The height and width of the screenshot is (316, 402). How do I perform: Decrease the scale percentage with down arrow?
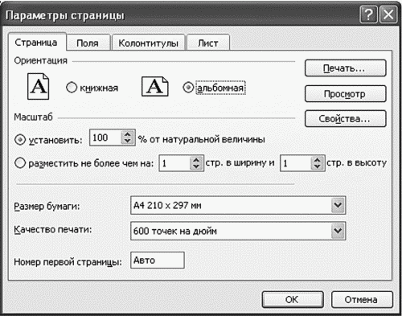pyautogui.click(x=128, y=141)
